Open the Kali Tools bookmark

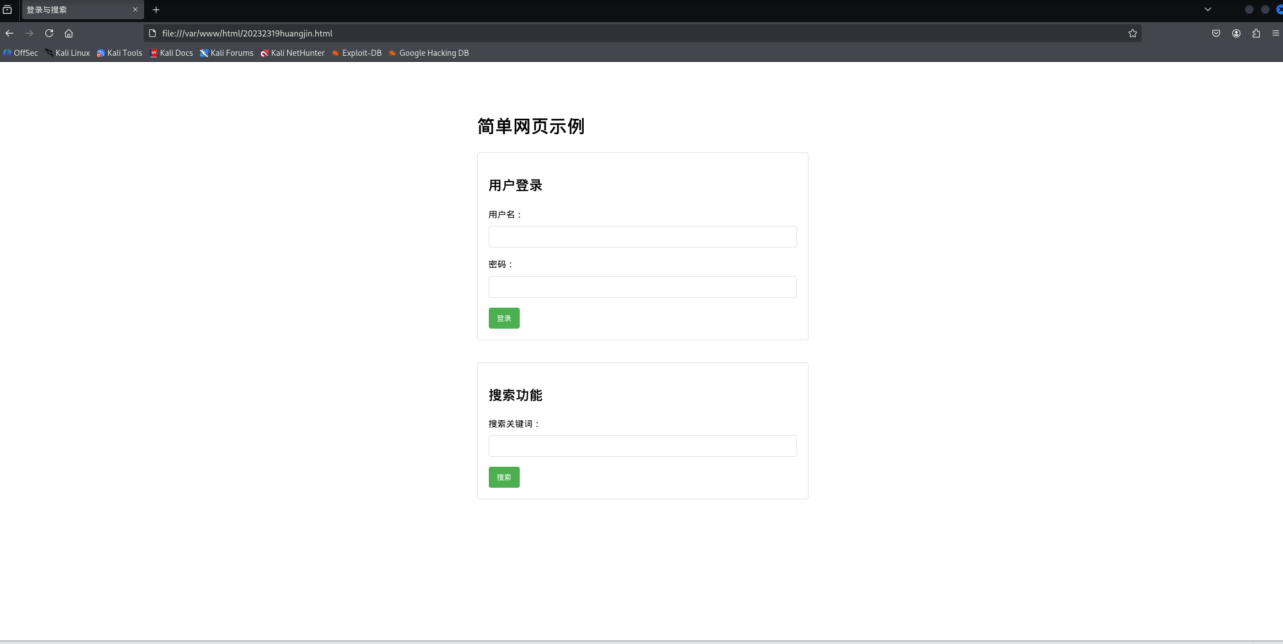coord(119,53)
